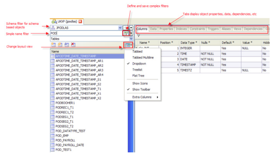Open the change layout view grid icon

tap(128, 46)
